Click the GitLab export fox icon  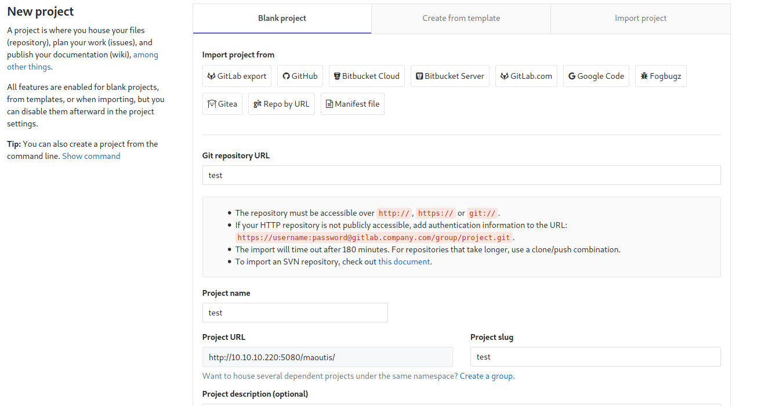212,76
